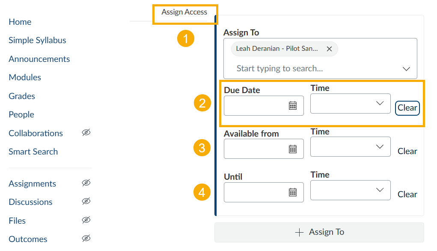Expand the Until Time dropdown

coord(350,190)
